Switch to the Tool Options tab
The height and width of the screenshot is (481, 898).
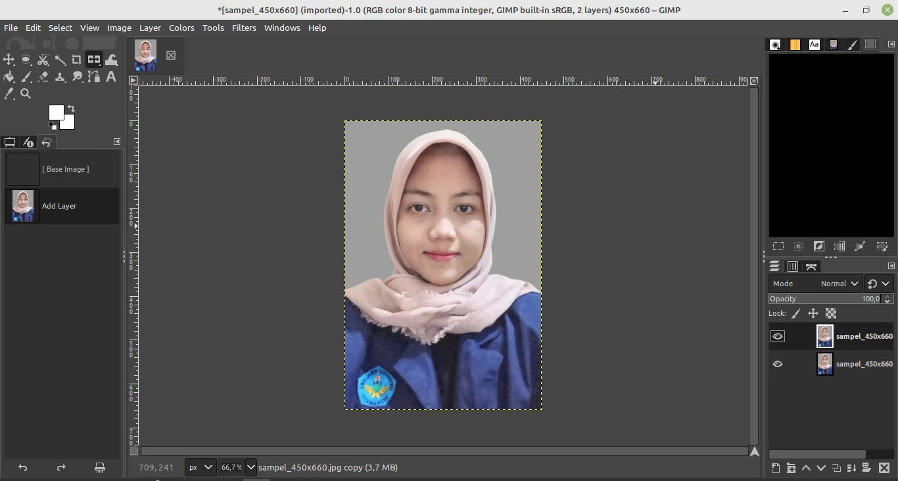[10, 142]
